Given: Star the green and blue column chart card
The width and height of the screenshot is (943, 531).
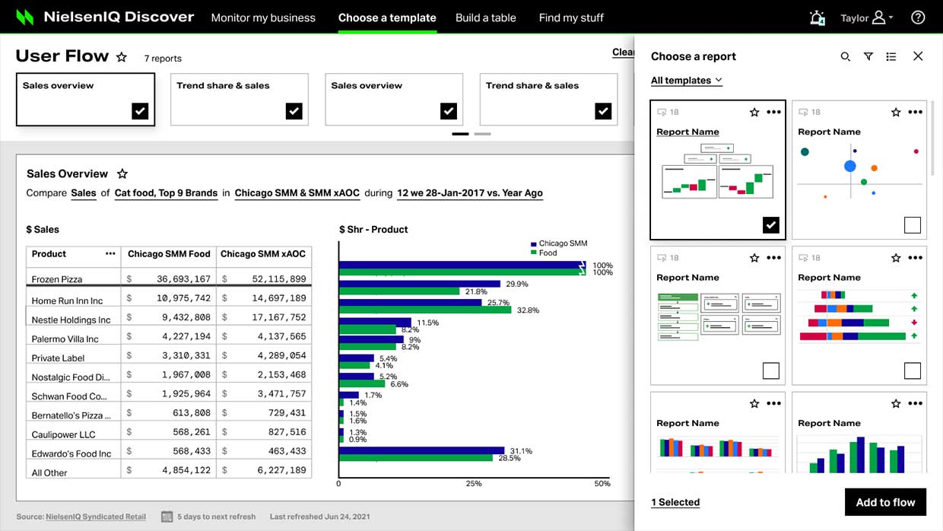Looking at the screenshot, I should point(896,403).
